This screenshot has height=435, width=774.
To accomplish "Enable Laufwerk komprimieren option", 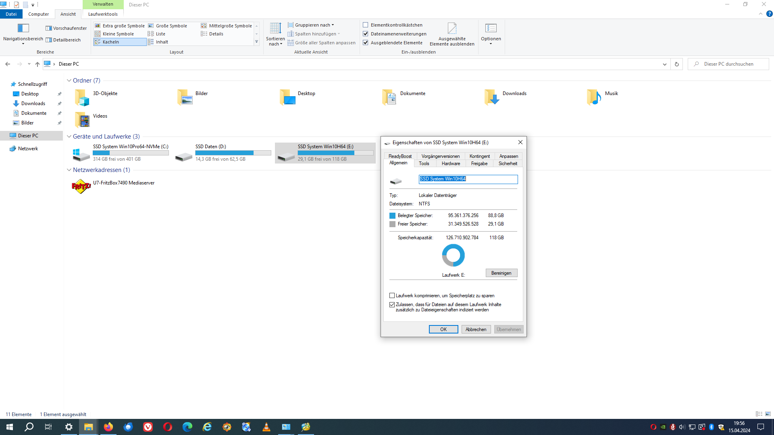I will (x=392, y=295).
